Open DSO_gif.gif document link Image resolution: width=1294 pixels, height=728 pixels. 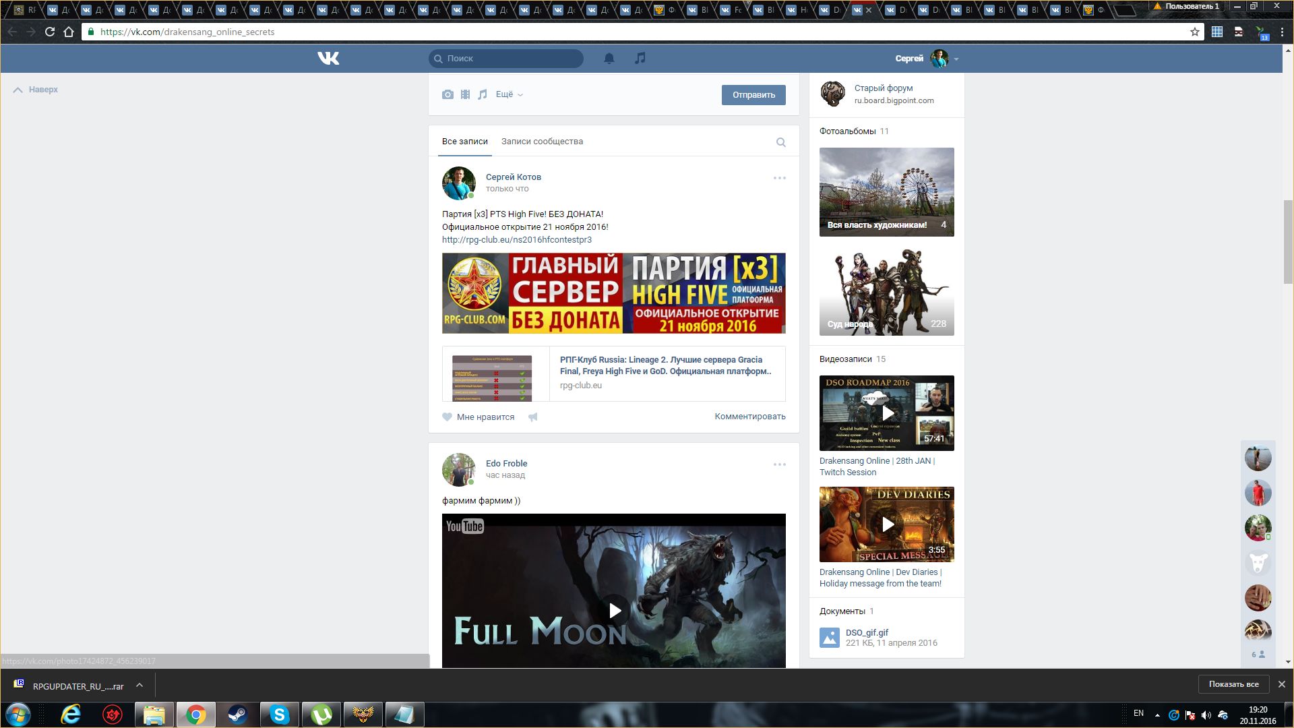pos(867,633)
